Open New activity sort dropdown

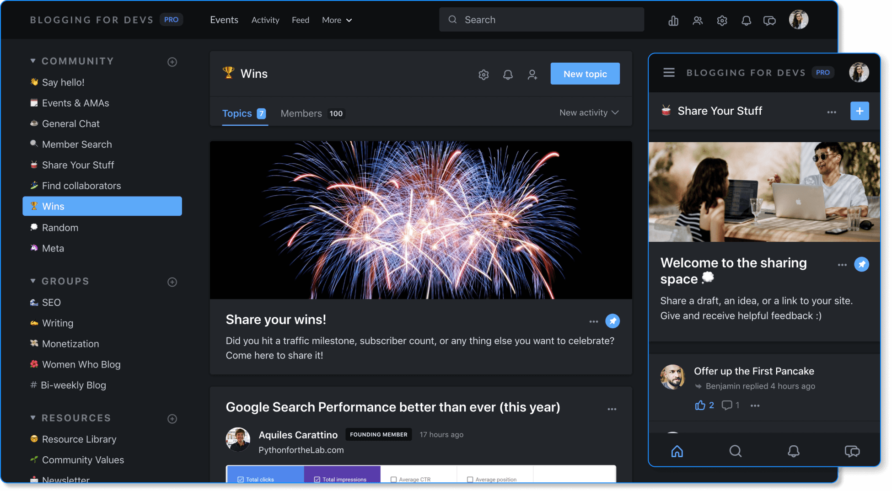(x=589, y=113)
